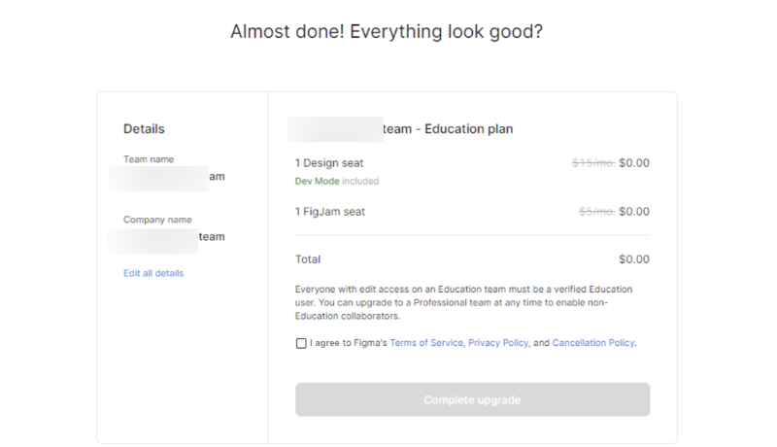Click the green Dev Mode included text
This screenshot has height=447, width=777.
pyautogui.click(x=336, y=181)
